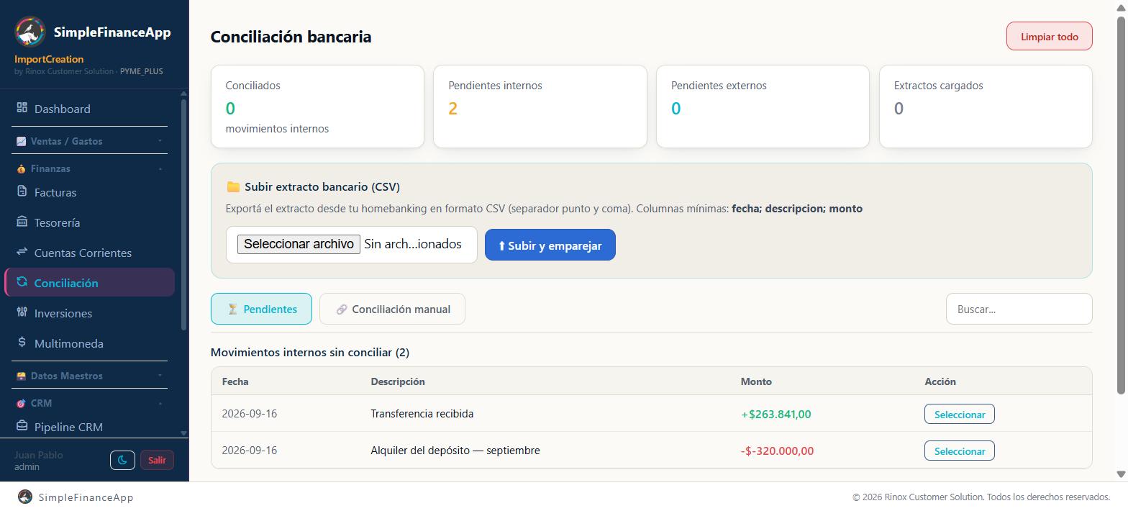
Task: Click the Conciliados summary card
Action: tap(317, 107)
